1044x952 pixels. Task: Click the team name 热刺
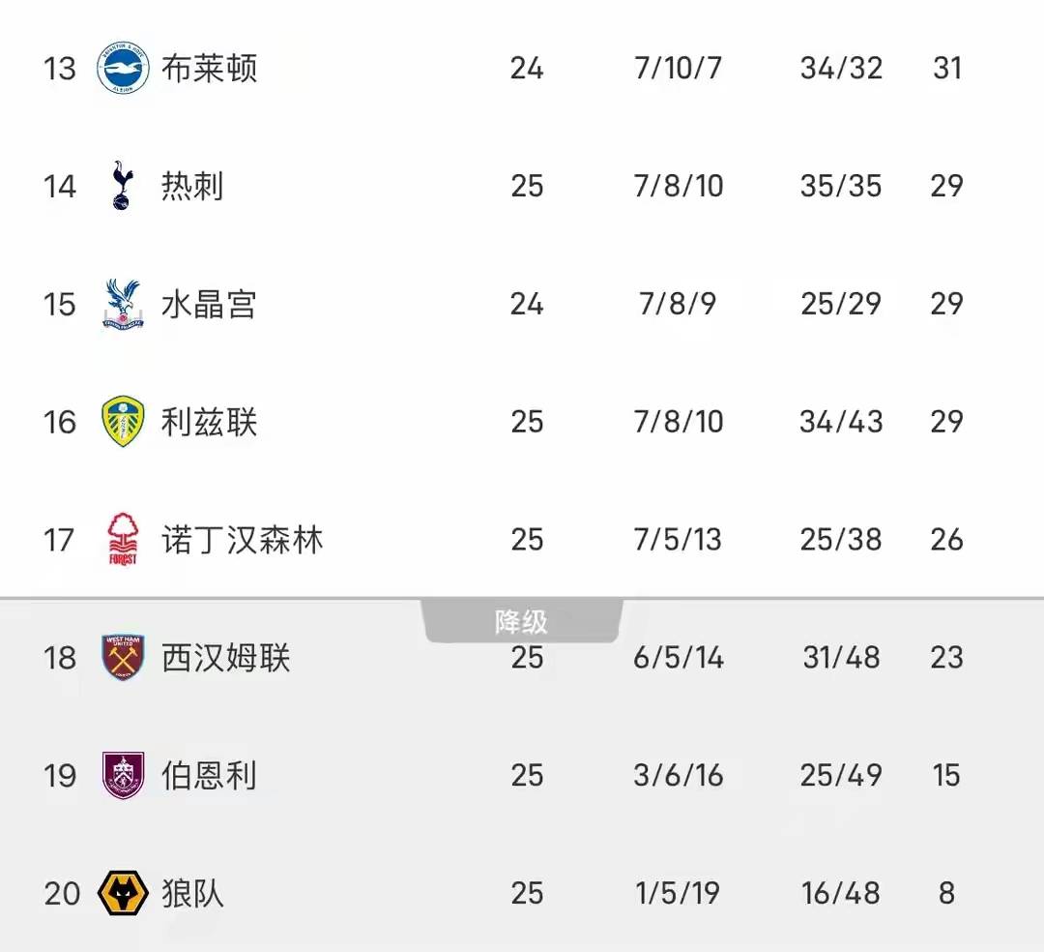192,186
